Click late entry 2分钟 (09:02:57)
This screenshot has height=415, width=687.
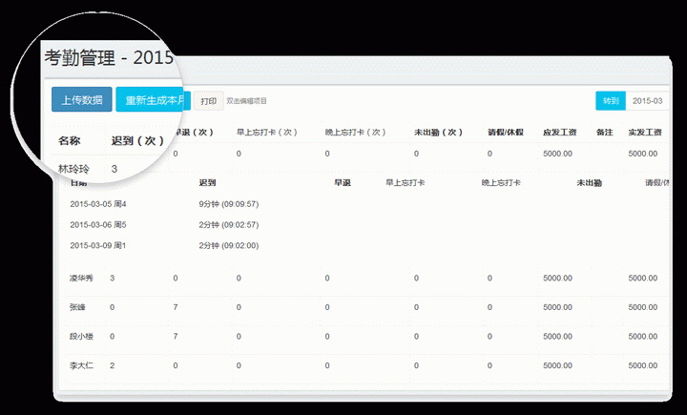[x=229, y=225]
